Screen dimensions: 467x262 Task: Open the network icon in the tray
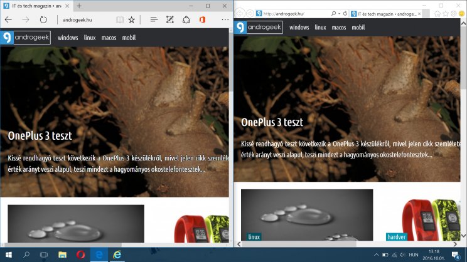[394, 255]
